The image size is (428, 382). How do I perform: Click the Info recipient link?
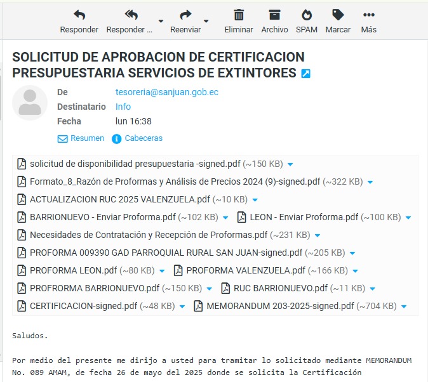(x=123, y=107)
